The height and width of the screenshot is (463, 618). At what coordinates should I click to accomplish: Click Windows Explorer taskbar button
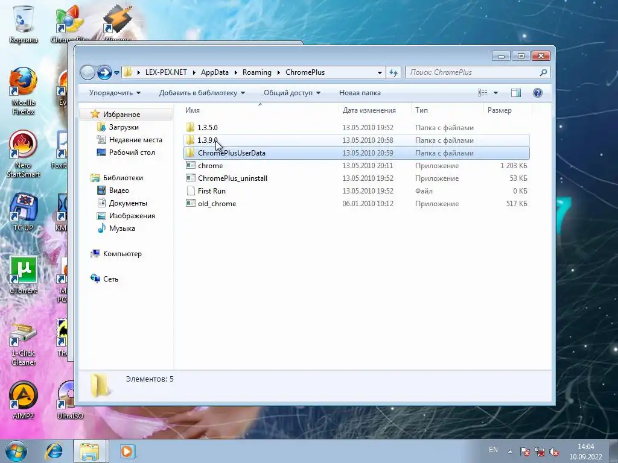coord(90,451)
